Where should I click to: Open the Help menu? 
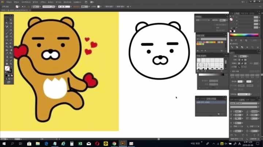coord(77,2)
